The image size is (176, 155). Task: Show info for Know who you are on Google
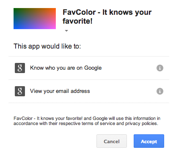point(160,68)
